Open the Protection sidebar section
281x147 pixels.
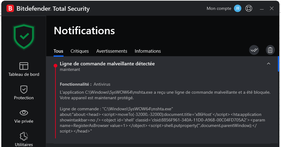(x=24, y=93)
